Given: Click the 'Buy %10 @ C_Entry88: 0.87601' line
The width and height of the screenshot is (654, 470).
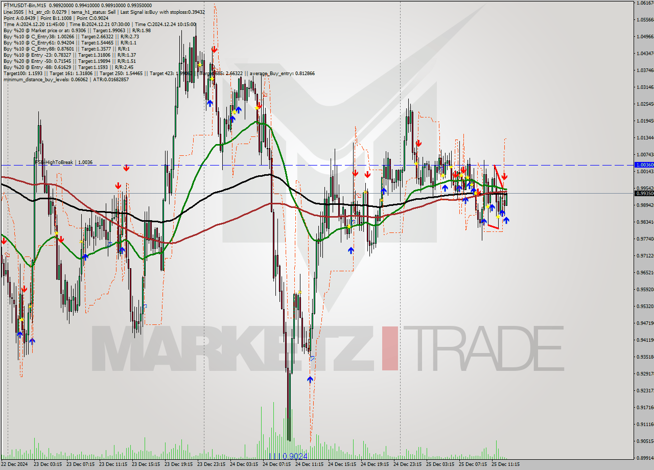Looking at the screenshot, I should pos(39,49).
